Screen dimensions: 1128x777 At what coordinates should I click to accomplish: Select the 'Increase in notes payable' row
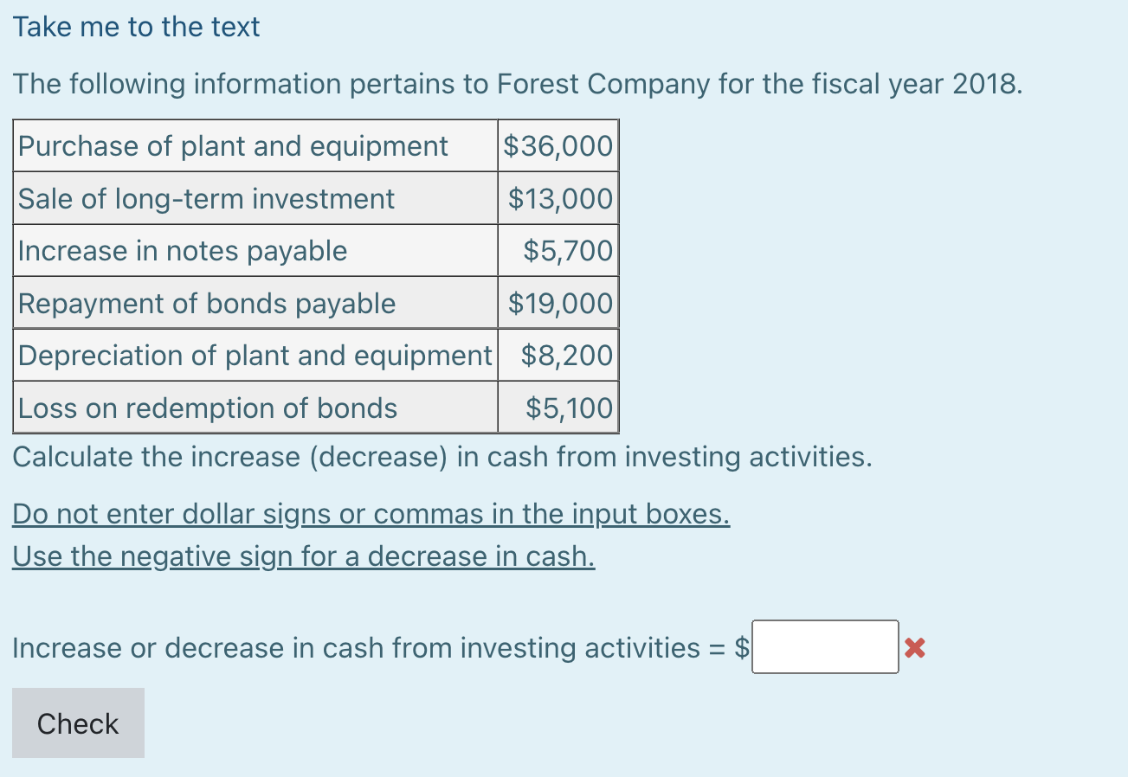click(x=184, y=251)
